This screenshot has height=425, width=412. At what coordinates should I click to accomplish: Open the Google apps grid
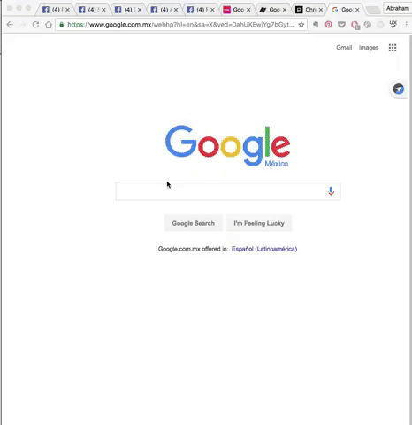pyautogui.click(x=393, y=48)
